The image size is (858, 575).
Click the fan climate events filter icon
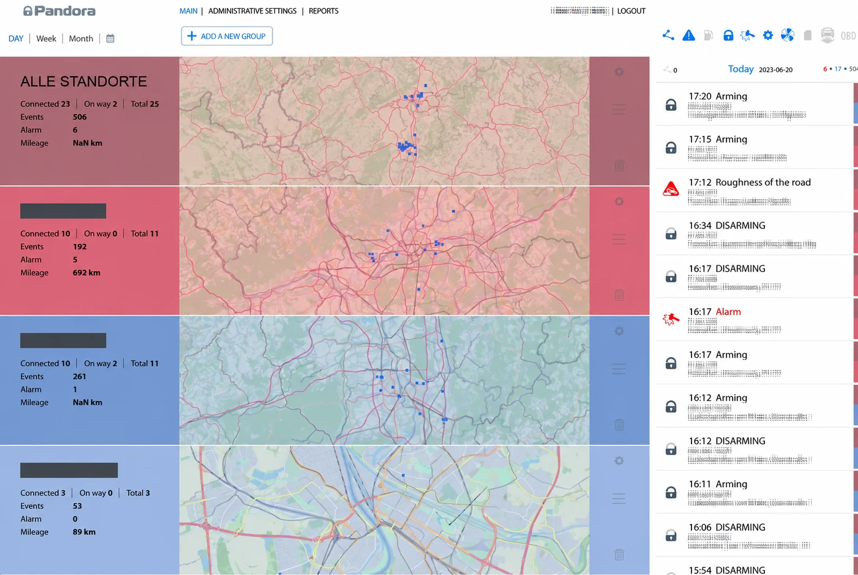(x=787, y=35)
